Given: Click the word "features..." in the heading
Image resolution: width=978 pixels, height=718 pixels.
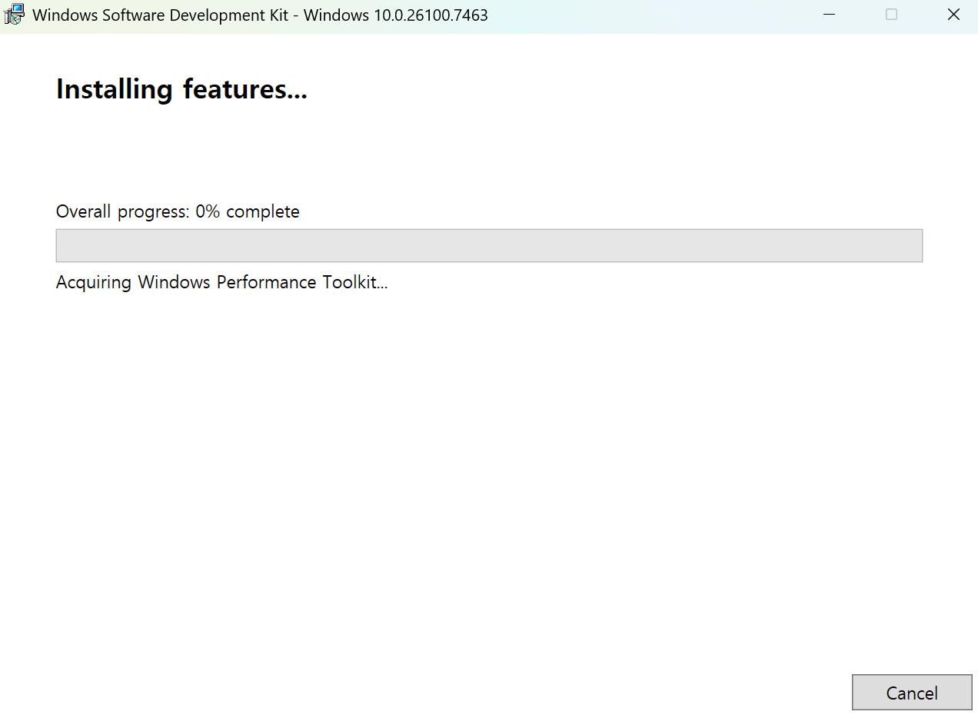Looking at the screenshot, I should [244, 89].
